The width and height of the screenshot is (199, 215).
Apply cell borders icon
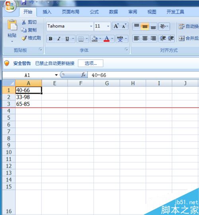point(81,39)
